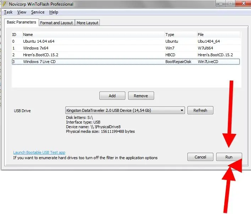
Task: Switch to Basic Parameters tab
Action: 21,22
